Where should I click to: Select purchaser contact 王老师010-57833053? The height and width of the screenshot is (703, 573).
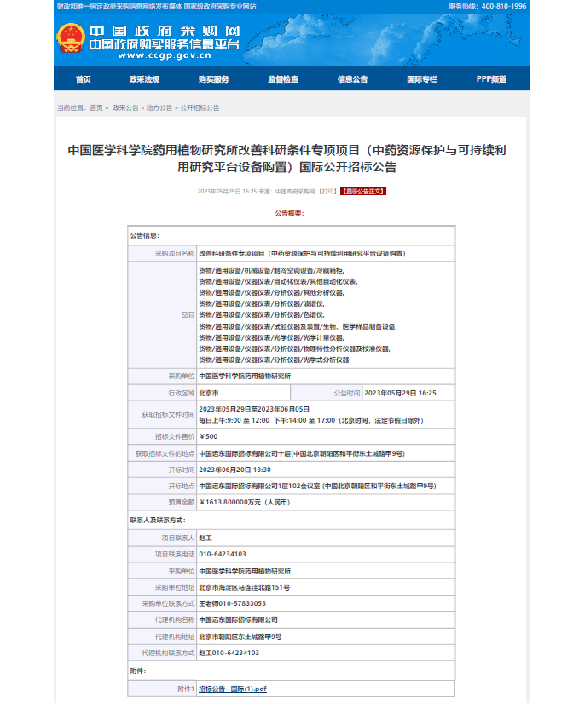pos(233,603)
